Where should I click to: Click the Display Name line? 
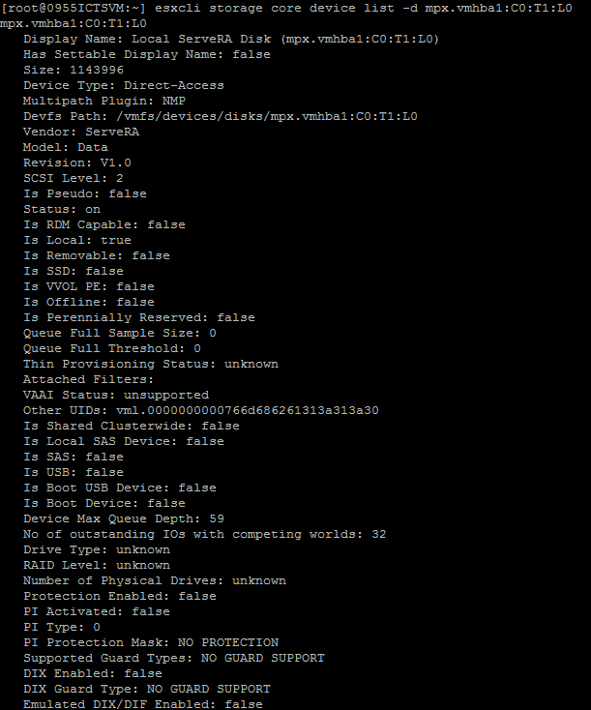click(x=231, y=39)
